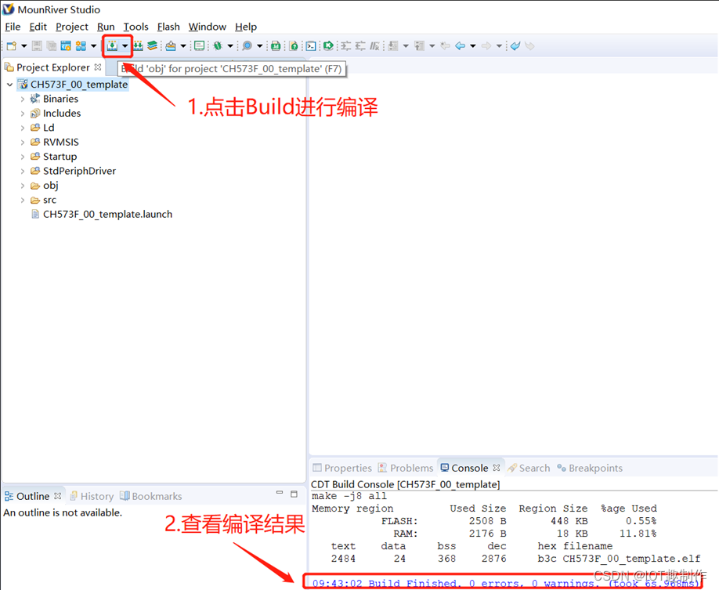Screen dimensions: 719x590
Task: Switch to the Breakpoints tab
Action: tap(590, 468)
